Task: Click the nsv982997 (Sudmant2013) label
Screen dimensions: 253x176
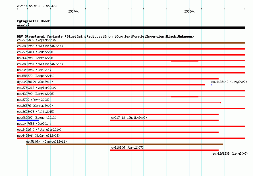Action: pos(37,118)
